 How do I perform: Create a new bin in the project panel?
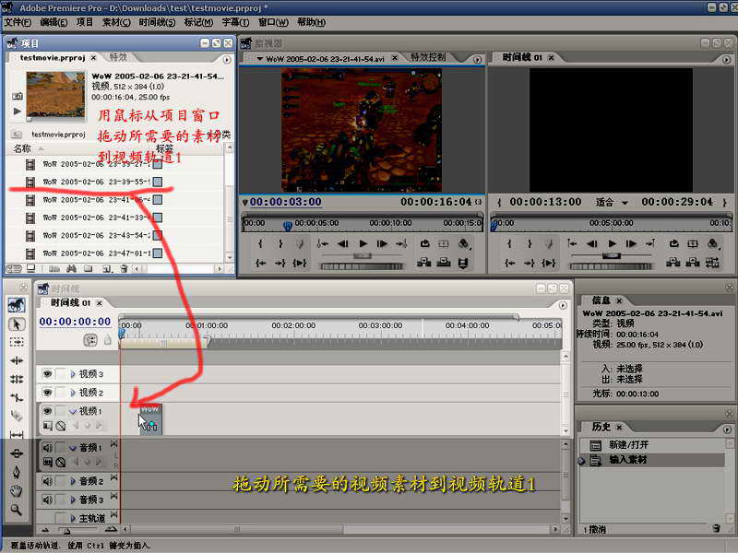tap(88, 268)
